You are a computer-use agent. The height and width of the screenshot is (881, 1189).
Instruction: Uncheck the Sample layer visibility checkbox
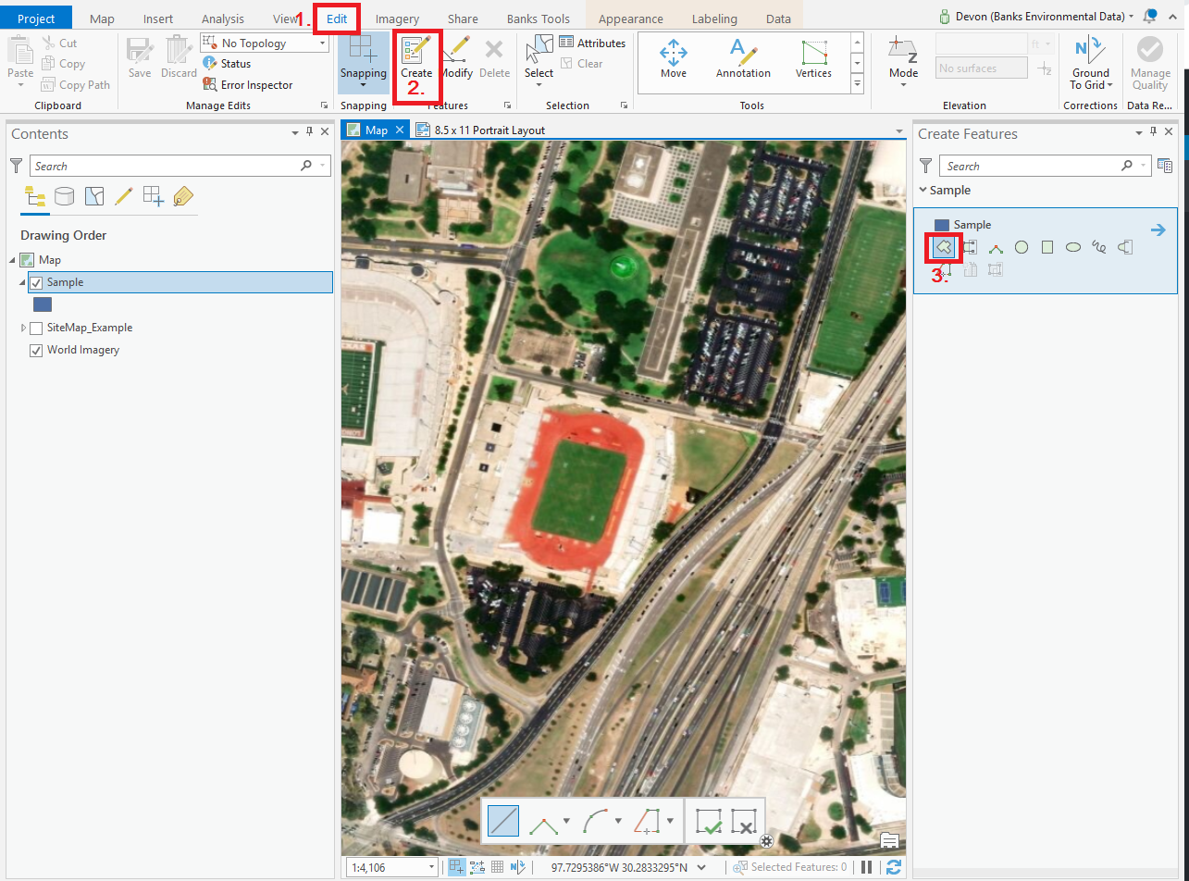coord(36,282)
